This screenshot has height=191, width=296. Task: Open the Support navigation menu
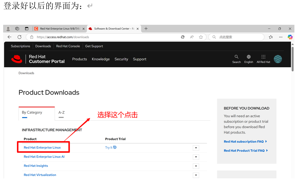[x=139, y=59]
